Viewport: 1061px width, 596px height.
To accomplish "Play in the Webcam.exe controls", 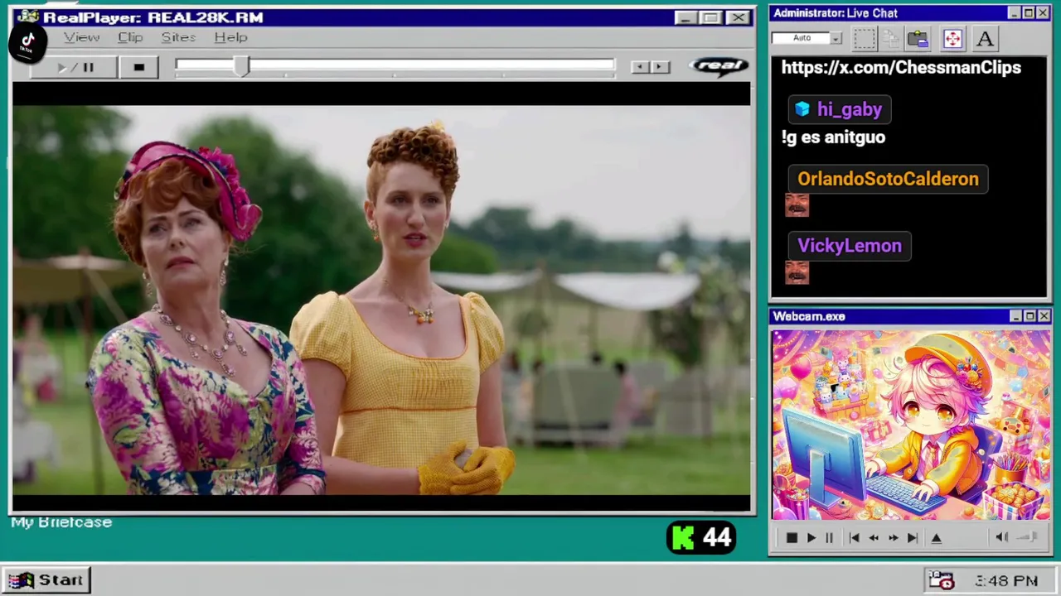I will click(x=811, y=538).
